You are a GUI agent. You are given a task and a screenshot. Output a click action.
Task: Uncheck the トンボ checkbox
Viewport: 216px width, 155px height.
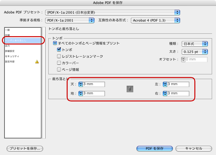[x=59, y=50]
